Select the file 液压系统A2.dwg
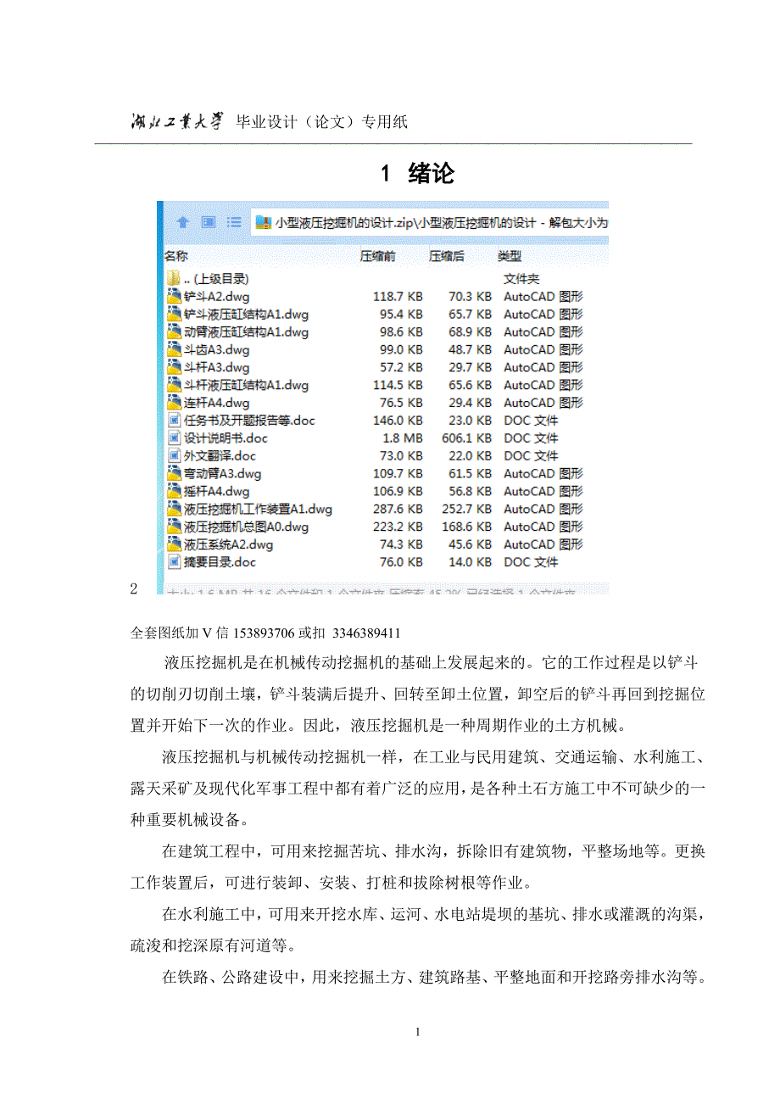The width and height of the screenshot is (780, 1104). click(229, 544)
